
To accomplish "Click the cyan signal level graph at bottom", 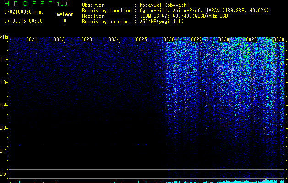I will pyautogui.click(x=147, y=182).
